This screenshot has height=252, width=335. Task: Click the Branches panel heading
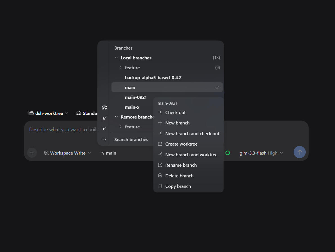tap(124, 48)
